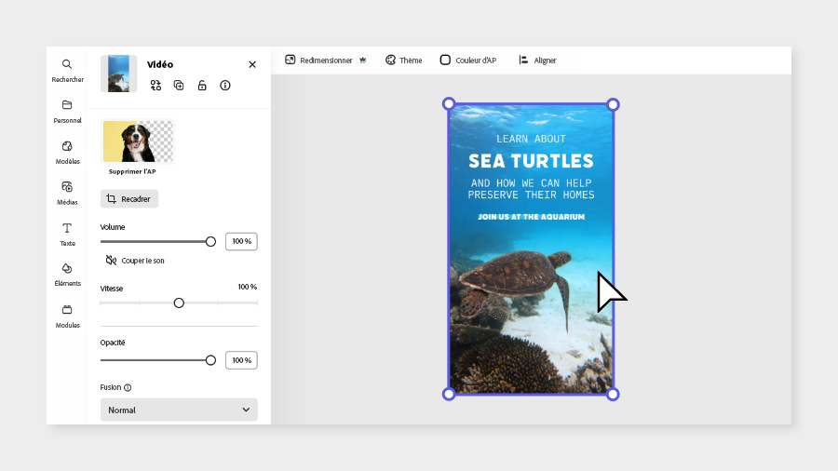Screen dimensions: 838x471
Task: Open the Éléments shapes section
Action: (x=67, y=275)
